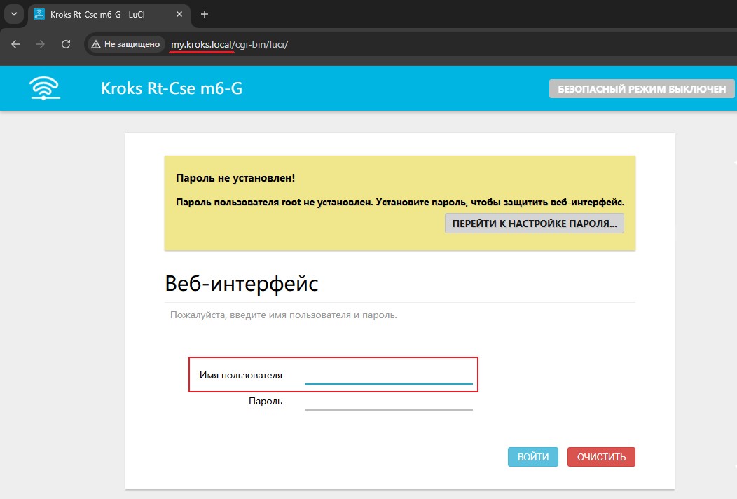This screenshot has width=737, height=499.
Task: Click the forward navigation arrow
Action: pyautogui.click(x=41, y=44)
